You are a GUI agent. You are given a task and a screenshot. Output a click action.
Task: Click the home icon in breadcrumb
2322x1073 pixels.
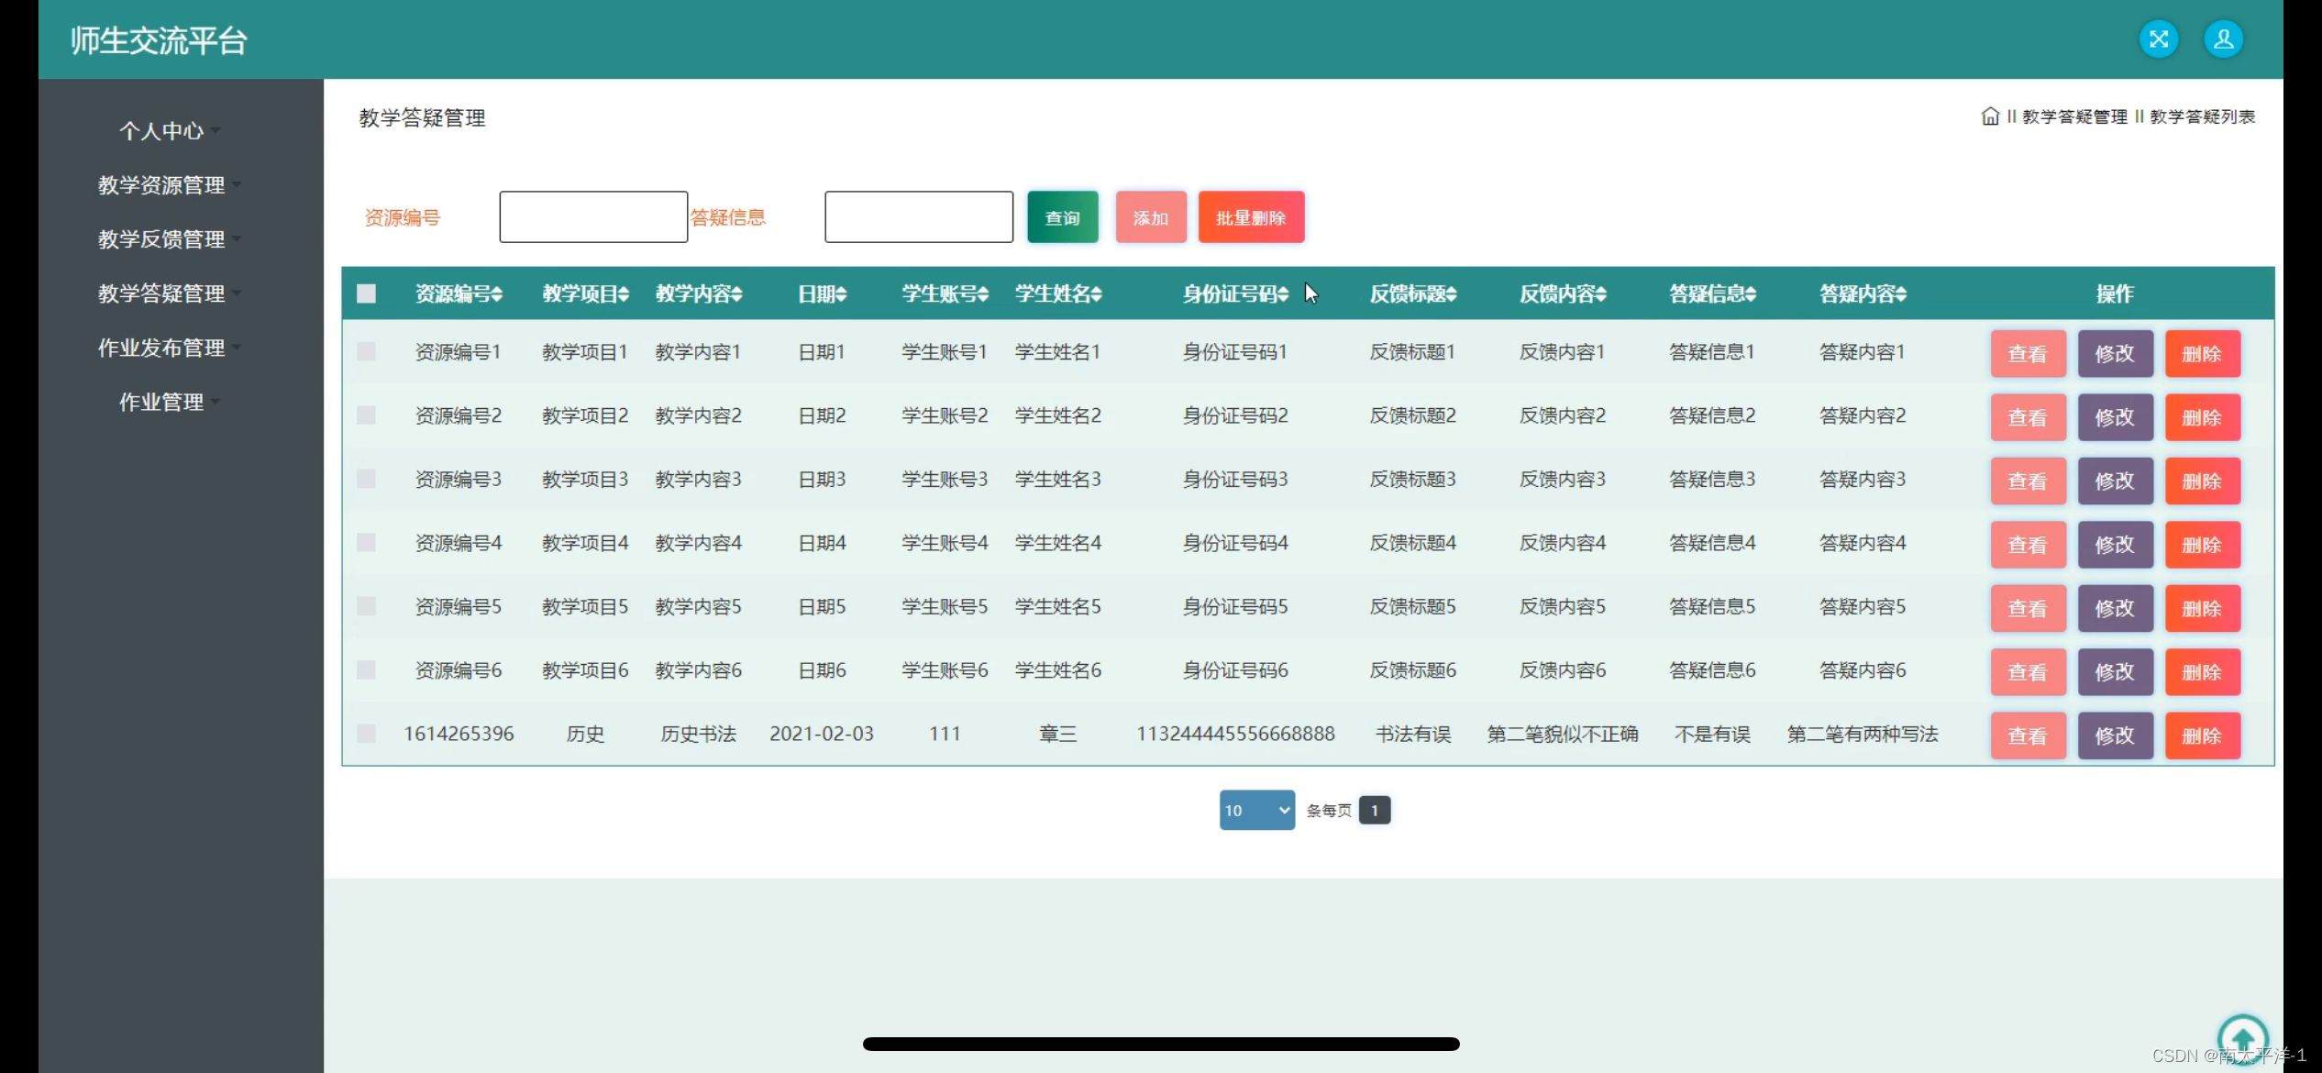pos(1989,116)
